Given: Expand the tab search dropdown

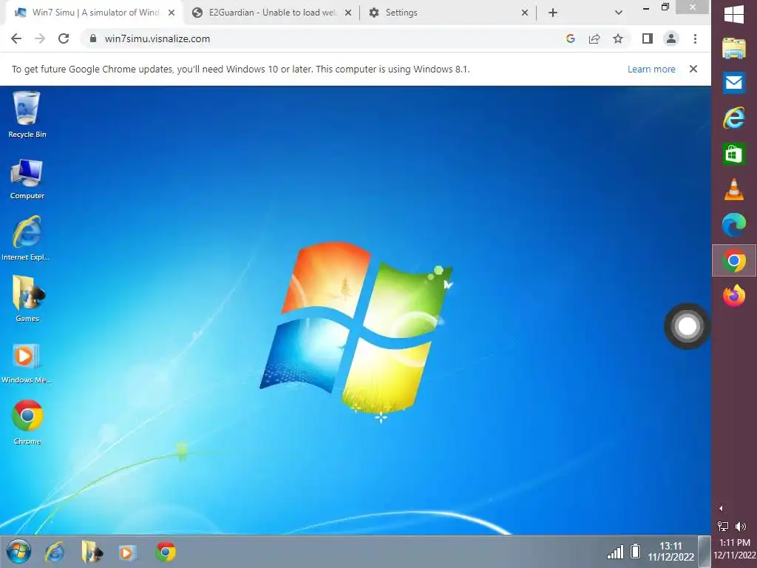Looking at the screenshot, I should tap(619, 13).
